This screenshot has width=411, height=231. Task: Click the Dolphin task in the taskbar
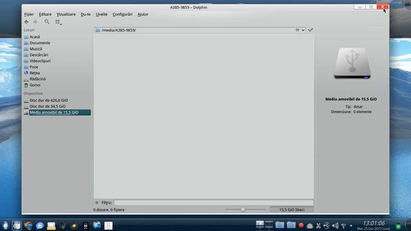tap(17, 225)
